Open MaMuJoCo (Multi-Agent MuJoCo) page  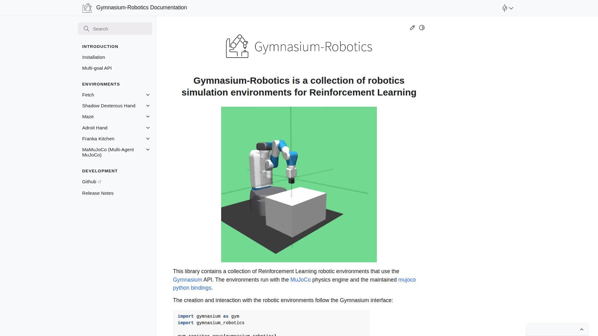[x=108, y=152]
